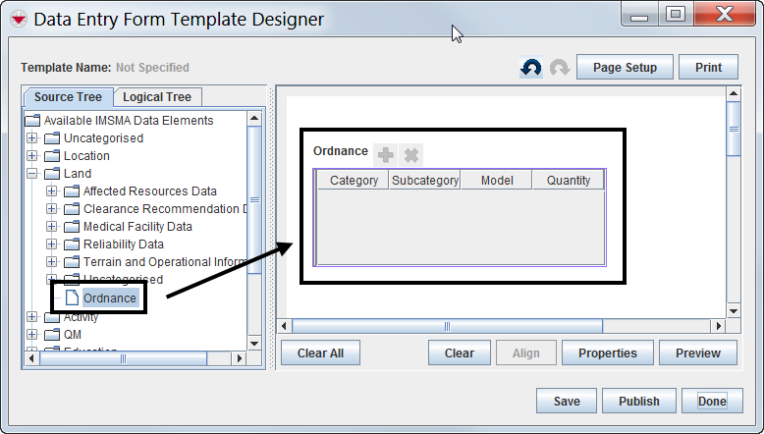Image resolution: width=764 pixels, height=434 pixels.
Task: Click the add row plus icon beside Ordnance
Action: pos(386,154)
